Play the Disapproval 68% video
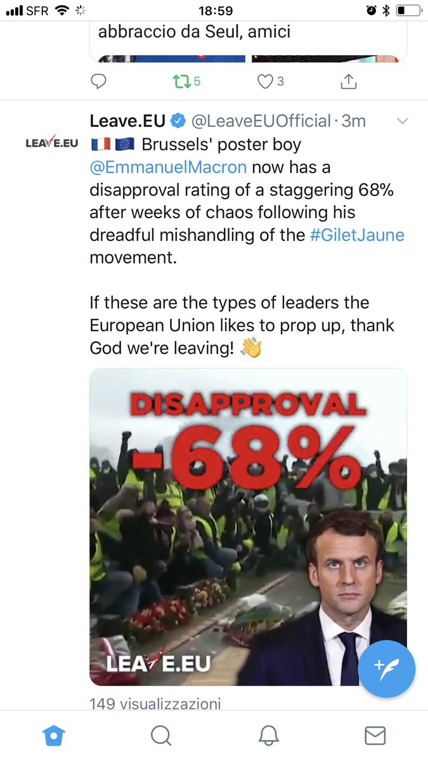Screen dimensions: 428x761 (248, 526)
